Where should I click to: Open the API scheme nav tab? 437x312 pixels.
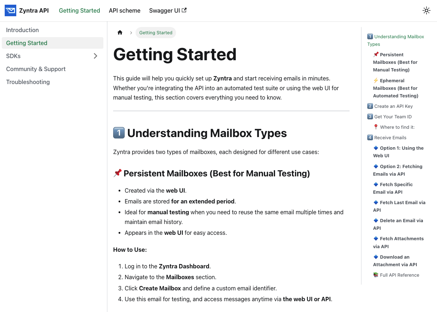[x=124, y=10]
